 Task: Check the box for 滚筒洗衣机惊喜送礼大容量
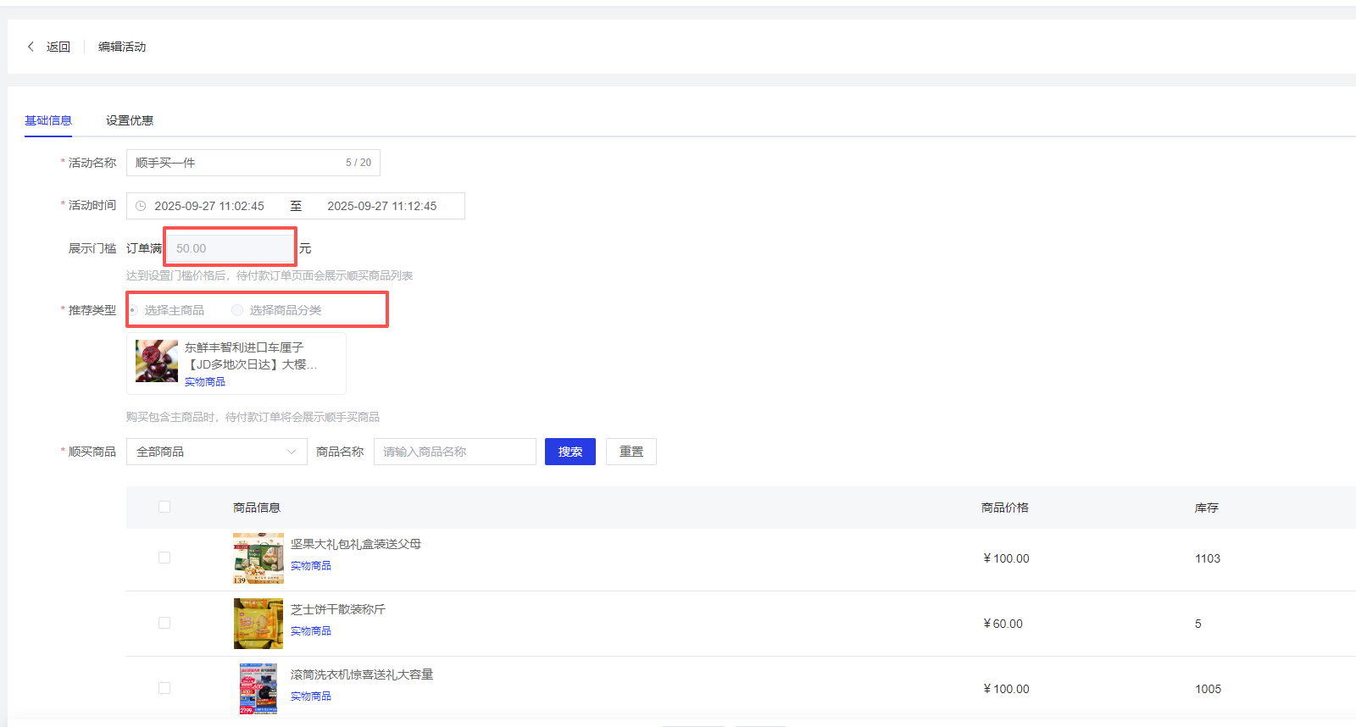[x=164, y=688]
